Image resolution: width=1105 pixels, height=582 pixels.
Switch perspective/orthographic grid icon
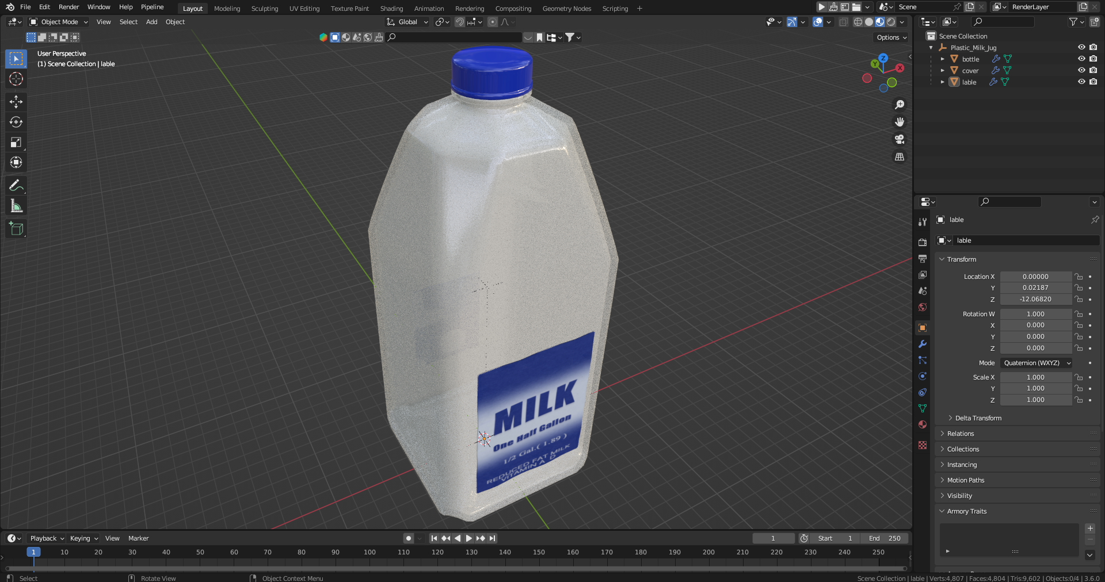900,156
